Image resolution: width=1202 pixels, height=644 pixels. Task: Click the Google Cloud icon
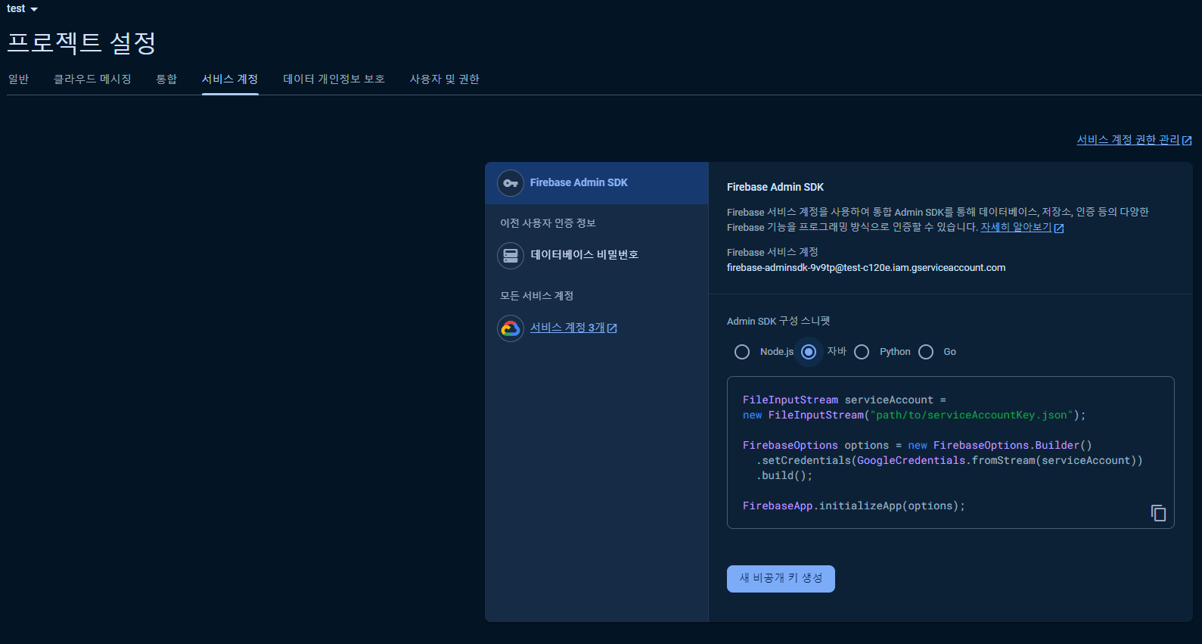click(x=511, y=328)
